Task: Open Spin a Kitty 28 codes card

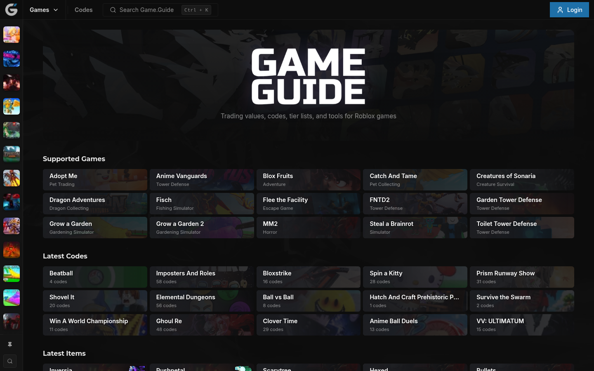Action: pos(415,277)
